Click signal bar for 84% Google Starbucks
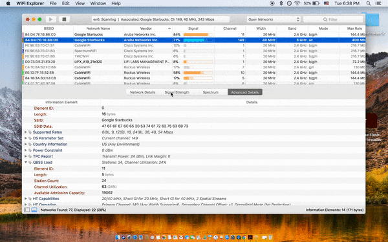The image size is (388, 242). (x=198, y=35)
